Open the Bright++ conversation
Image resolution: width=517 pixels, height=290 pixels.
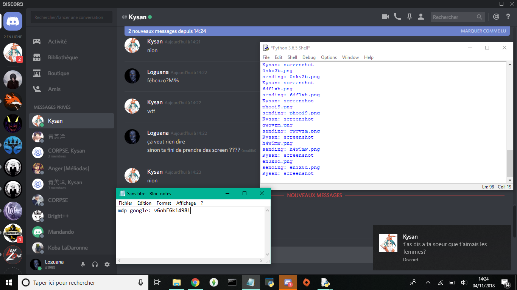[72, 216]
